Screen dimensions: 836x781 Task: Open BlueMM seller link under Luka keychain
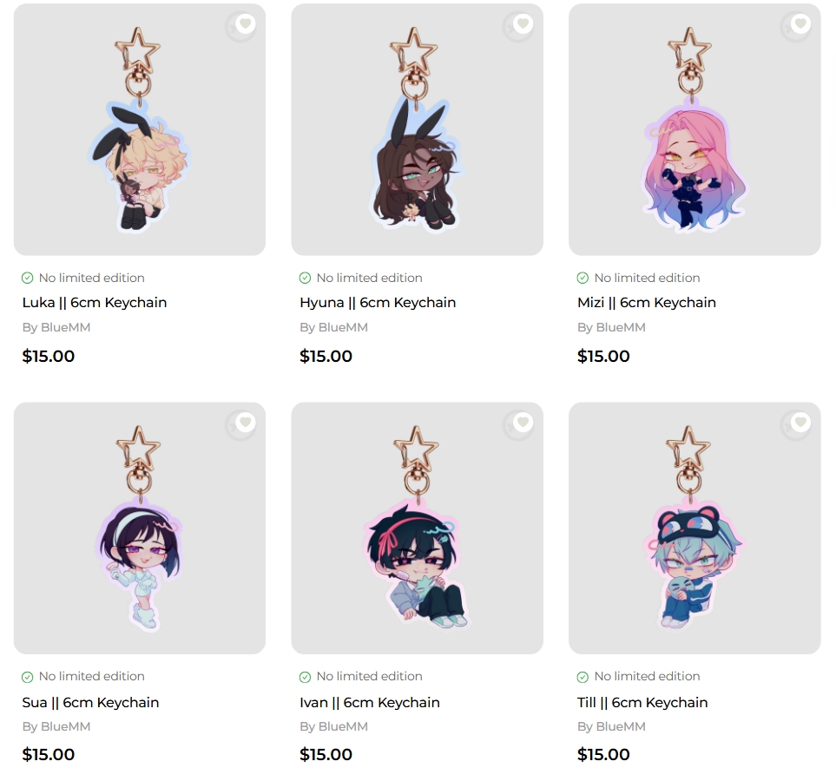[x=65, y=327]
